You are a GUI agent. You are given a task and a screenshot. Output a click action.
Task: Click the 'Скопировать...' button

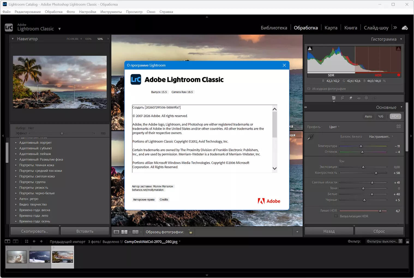pos(35,231)
